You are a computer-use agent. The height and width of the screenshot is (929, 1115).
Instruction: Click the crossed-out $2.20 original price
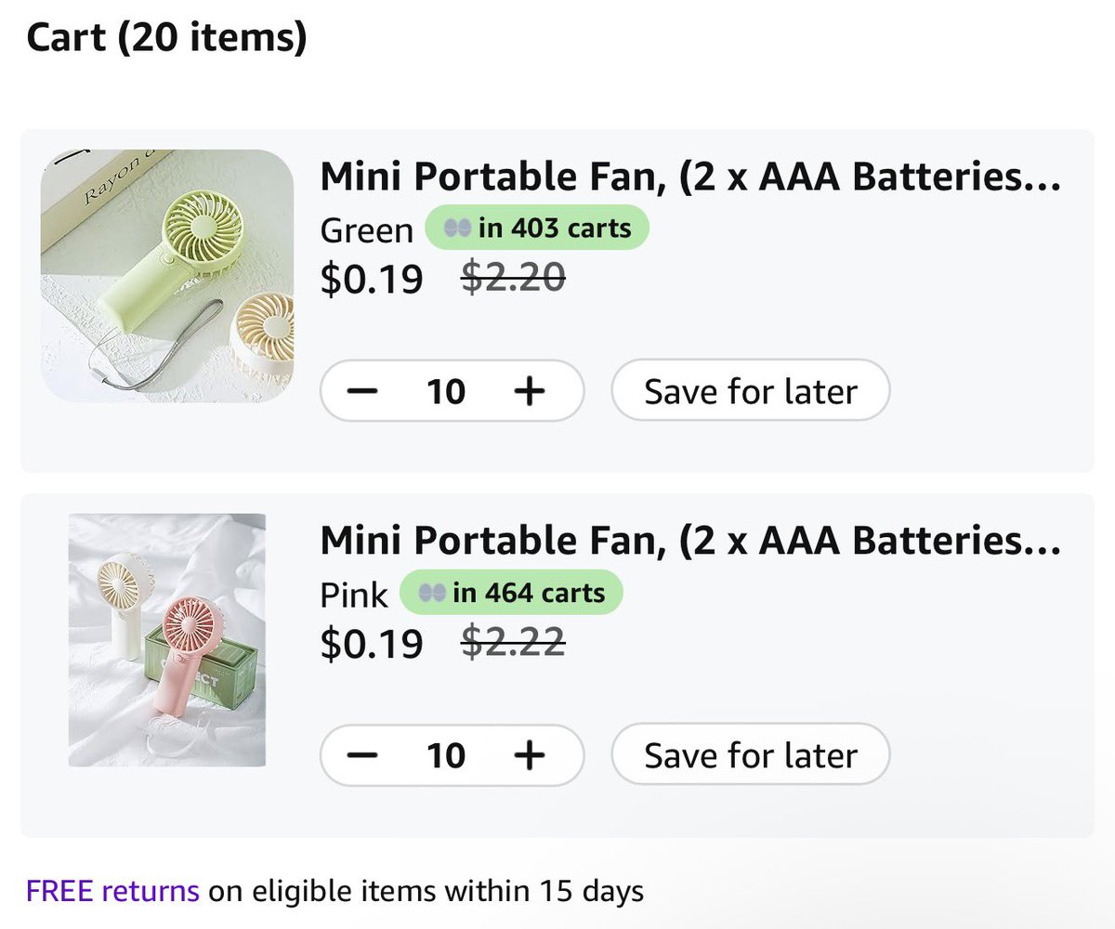(513, 278)
